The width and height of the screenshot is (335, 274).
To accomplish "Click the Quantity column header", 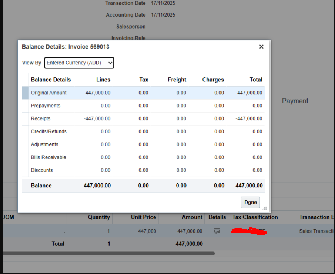I will point(99,217).
